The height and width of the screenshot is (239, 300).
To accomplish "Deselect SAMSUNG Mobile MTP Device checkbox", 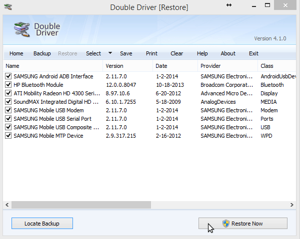I will coord(8,136).
